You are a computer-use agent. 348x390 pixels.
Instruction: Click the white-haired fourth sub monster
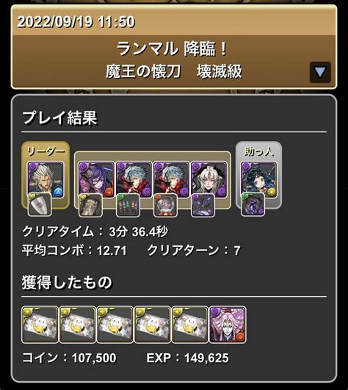(209, 180)
